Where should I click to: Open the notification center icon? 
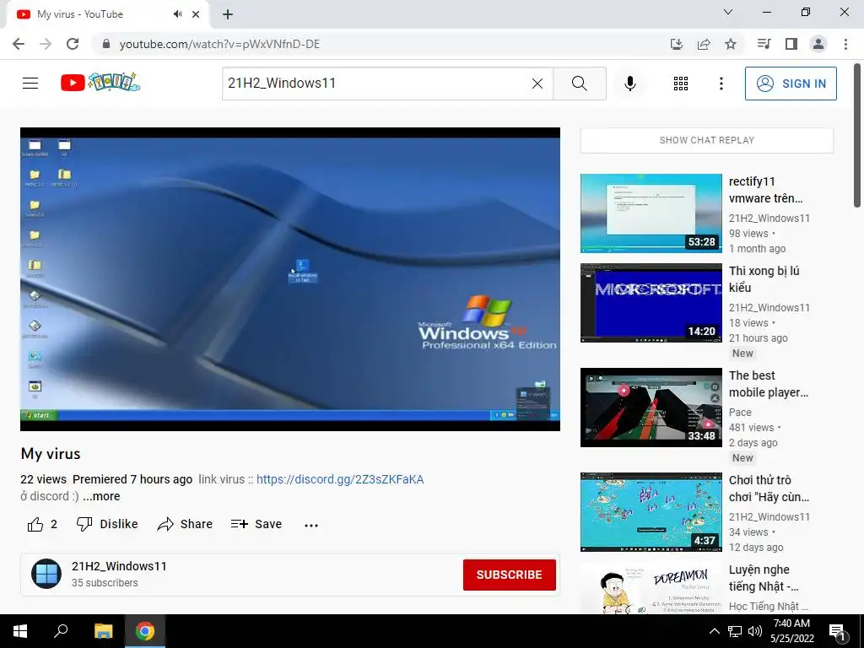click(837, 631)
